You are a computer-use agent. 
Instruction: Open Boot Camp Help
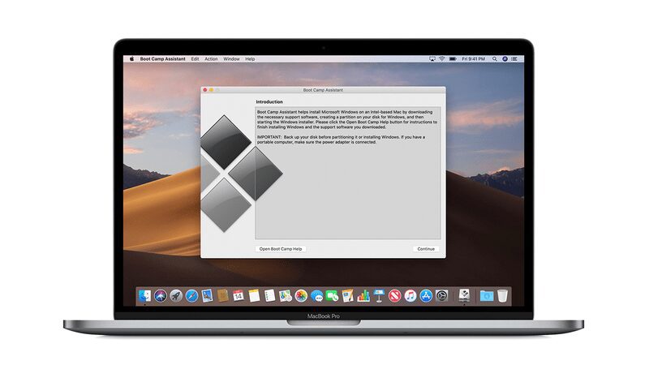tap(281, 249)
